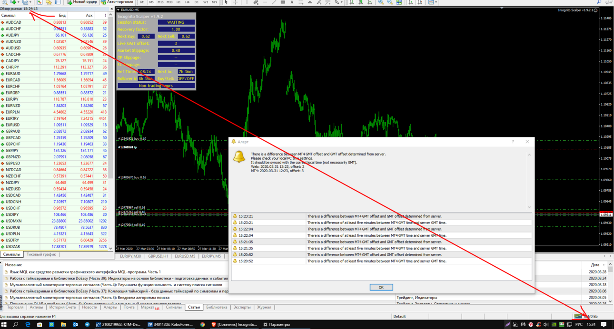Toggle chart shift icon

(420, 2)
